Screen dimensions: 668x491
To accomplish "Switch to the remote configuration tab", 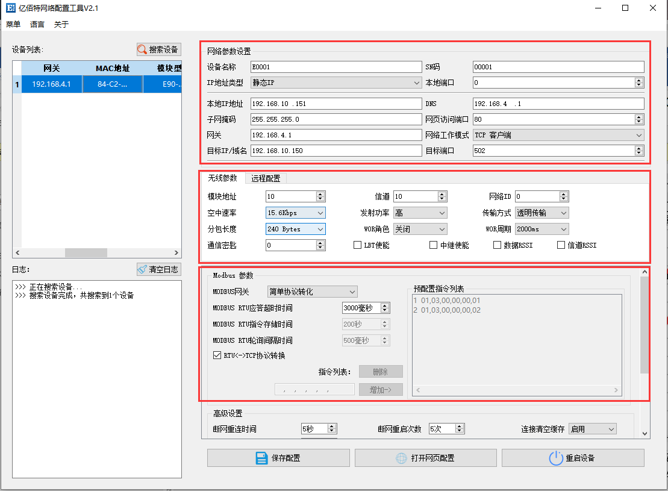I will 266,178.
